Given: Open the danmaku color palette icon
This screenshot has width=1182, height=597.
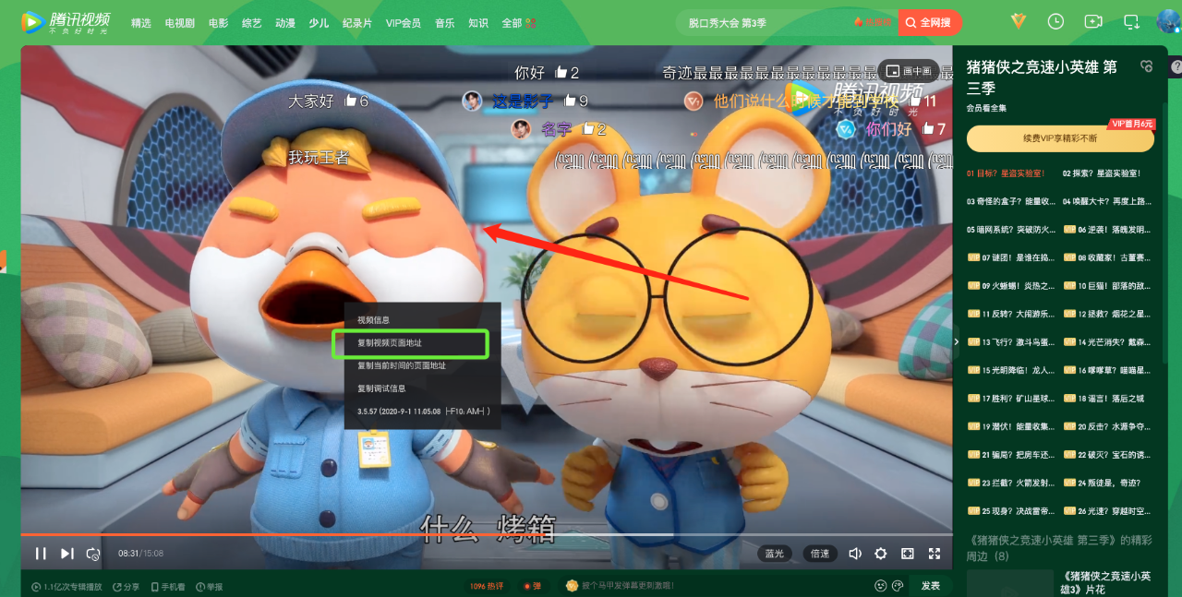Looking at the screenshot, I should (x=899, y=586).
